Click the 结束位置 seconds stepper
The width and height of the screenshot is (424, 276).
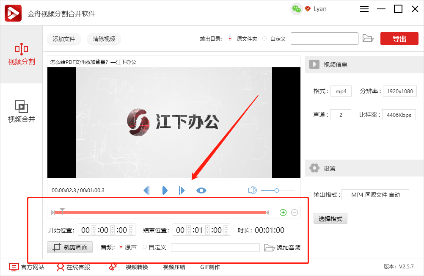tap(226, 230)
